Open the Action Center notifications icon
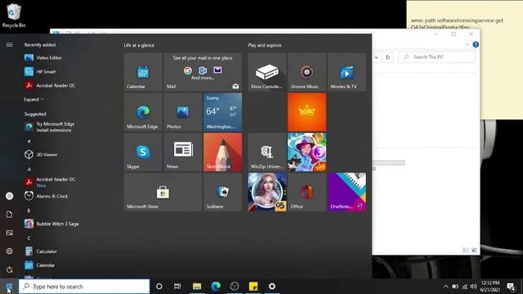Image resolution: width=523 pixels, height=294 pixels. [511, 287]
